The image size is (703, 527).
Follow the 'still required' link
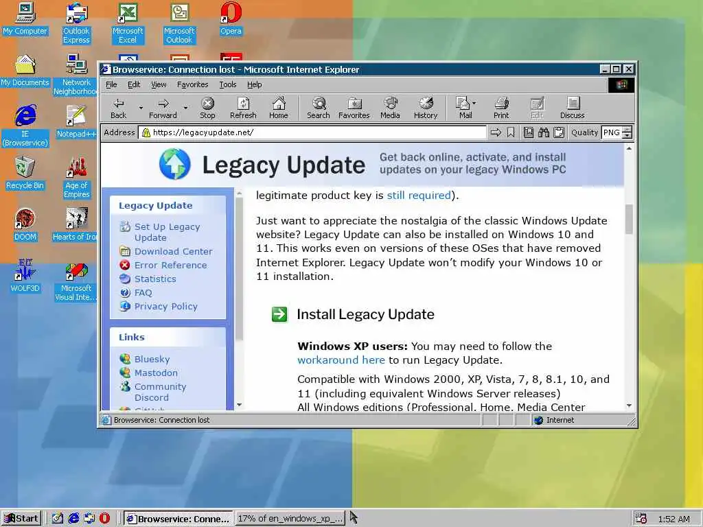pyautogui.click(x=419, y=196)
